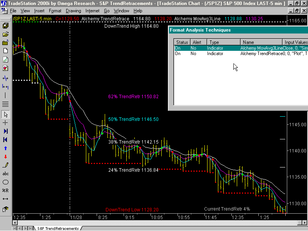Image resolution: width=308 pixels, height=231 pixels.
Task: Create a new blank page window
Action: [5, 51]
